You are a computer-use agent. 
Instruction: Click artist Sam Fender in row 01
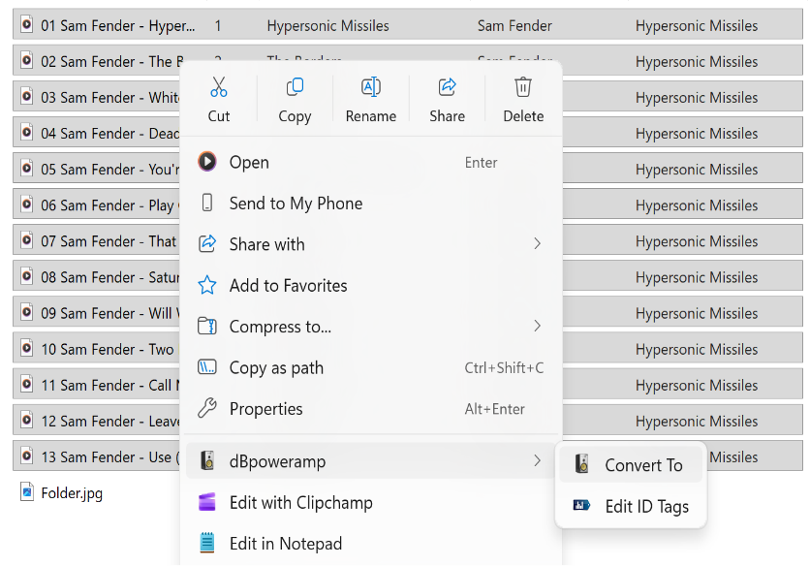click(x=514, y=26)
